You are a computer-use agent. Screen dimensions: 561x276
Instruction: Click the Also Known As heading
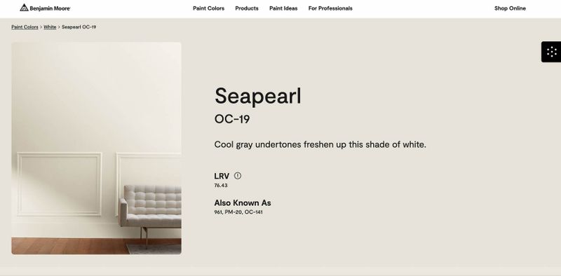click(243, 202)
